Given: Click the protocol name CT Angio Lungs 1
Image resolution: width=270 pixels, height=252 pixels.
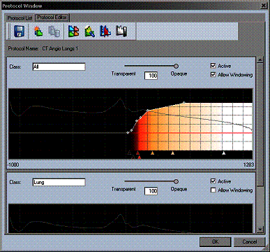Looking at the screenshot, I should pyautogui.click(x=60, y=48).
